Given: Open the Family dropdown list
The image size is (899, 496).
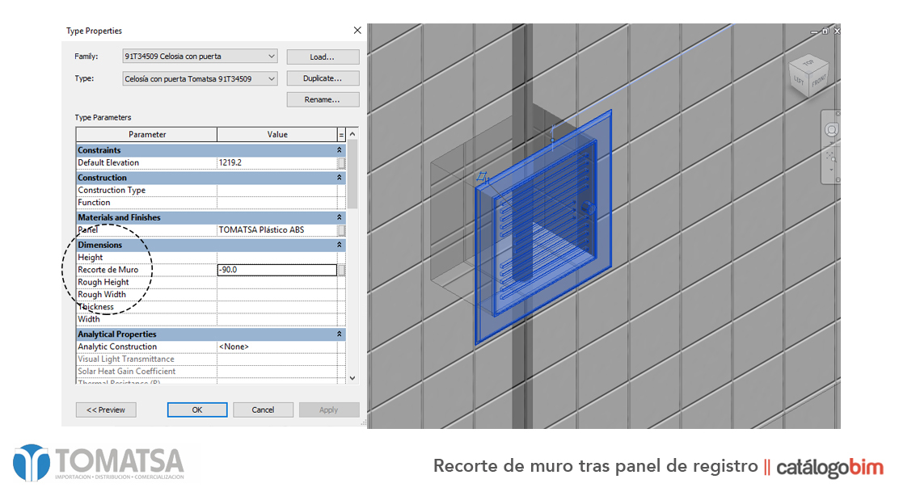Looking at the screenshot, I should [x=271, y=57].
